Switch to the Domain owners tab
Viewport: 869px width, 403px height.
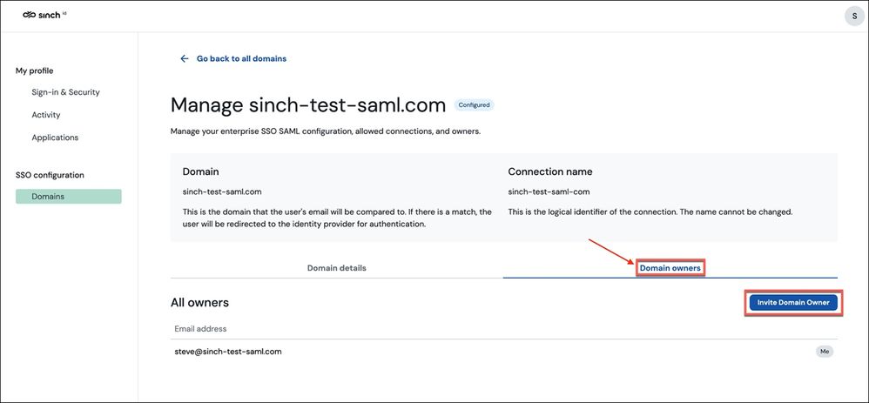click(x=670, y=268)
